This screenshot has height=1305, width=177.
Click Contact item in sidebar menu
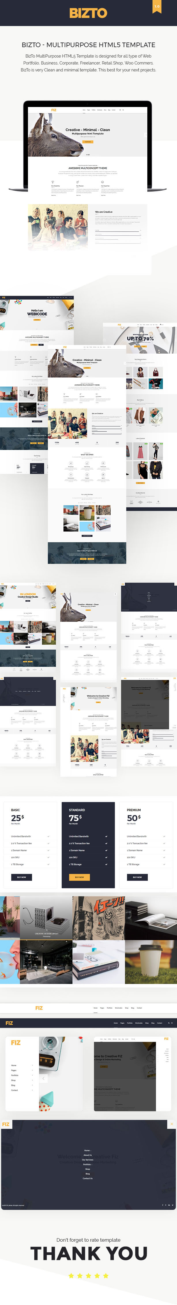[14, 1090]
